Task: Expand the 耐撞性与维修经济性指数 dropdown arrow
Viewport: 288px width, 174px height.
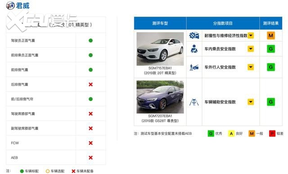Action: pos(251,36)
